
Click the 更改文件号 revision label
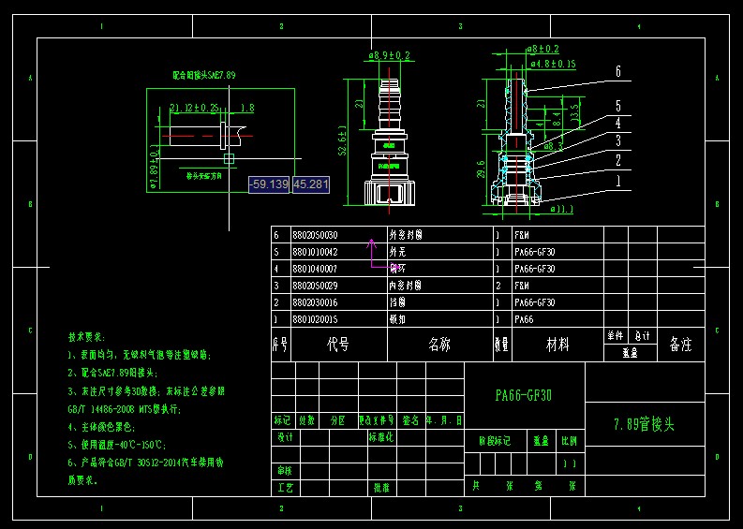pyautogui.click(x=377, y=420)
